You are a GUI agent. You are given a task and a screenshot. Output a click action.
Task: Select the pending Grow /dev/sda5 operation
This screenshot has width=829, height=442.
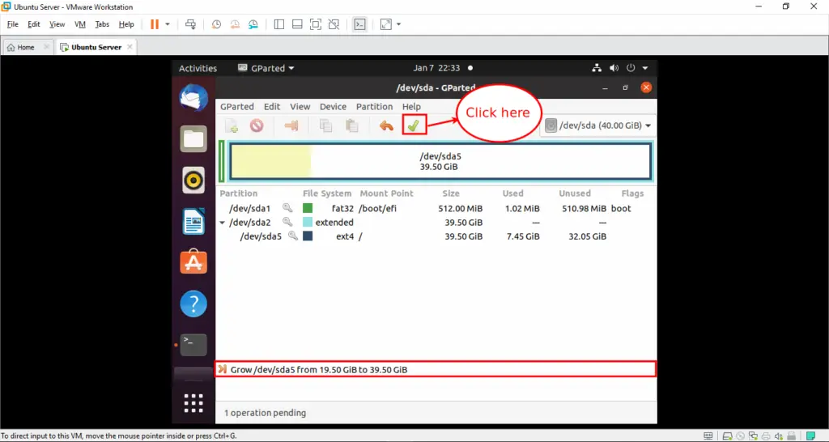click(436, 370)
